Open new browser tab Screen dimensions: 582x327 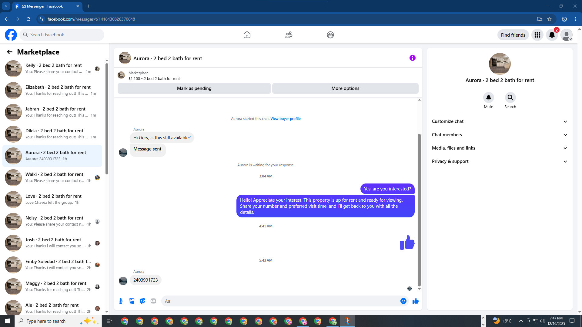[x=89, y=6]
